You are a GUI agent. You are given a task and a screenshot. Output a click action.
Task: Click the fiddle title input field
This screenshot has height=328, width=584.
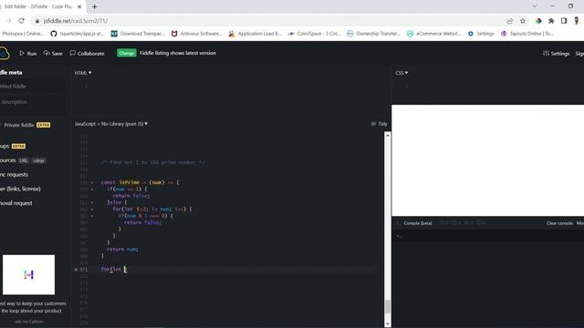point(33,87)
